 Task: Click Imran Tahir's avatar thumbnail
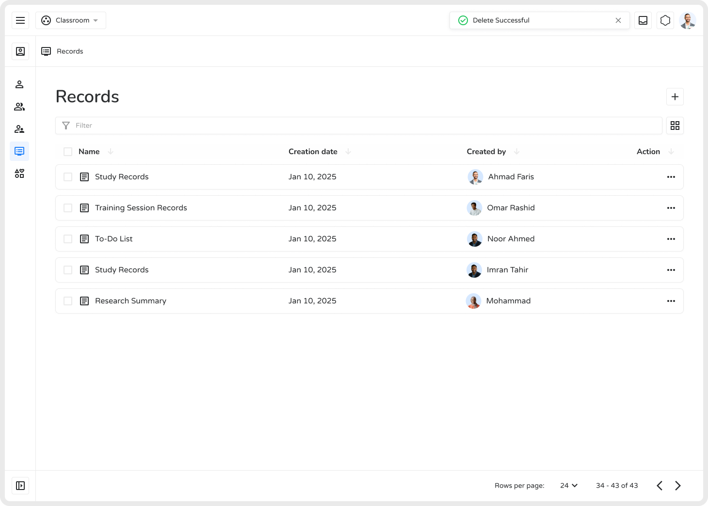point(474,270)
